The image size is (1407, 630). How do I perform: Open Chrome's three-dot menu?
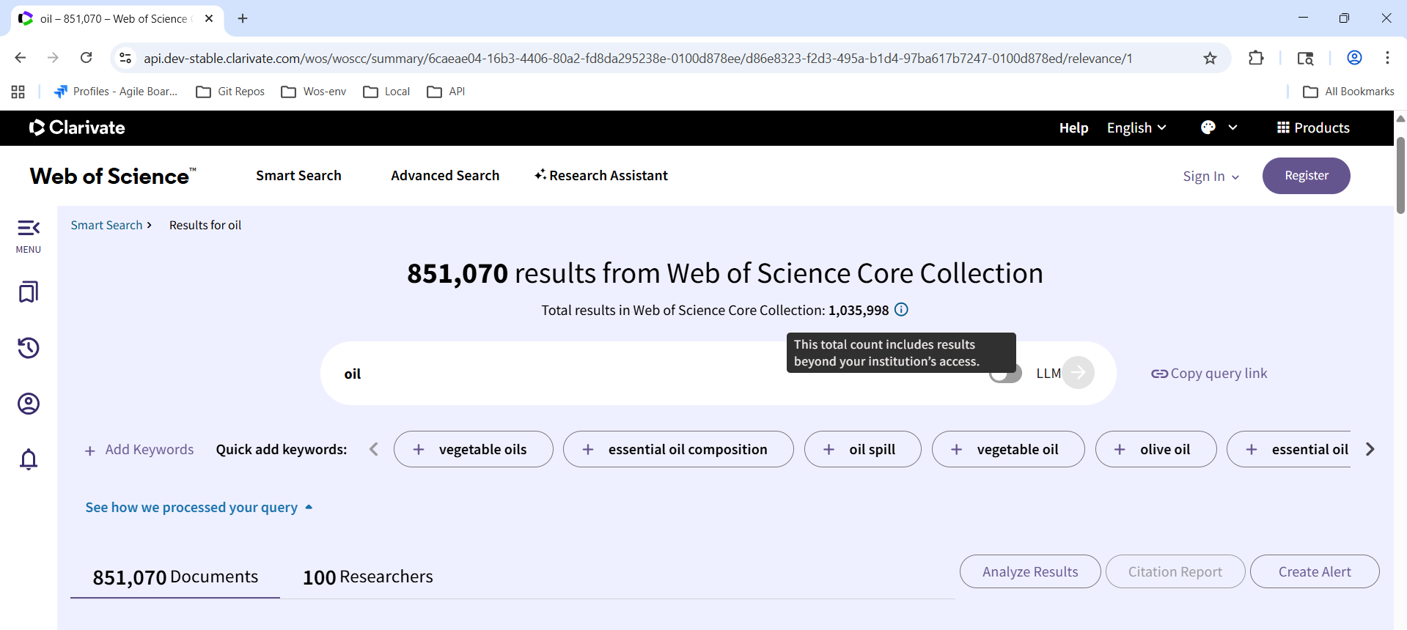1387,58
